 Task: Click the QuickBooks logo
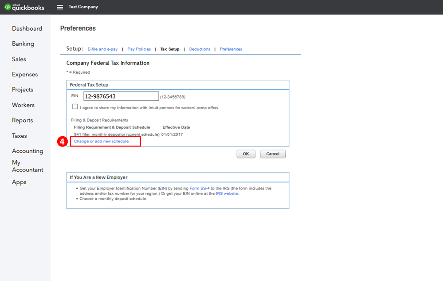click(24, 7)
